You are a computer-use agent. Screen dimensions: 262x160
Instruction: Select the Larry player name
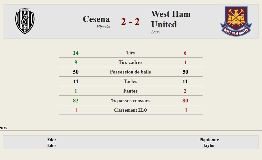point(155,32)
